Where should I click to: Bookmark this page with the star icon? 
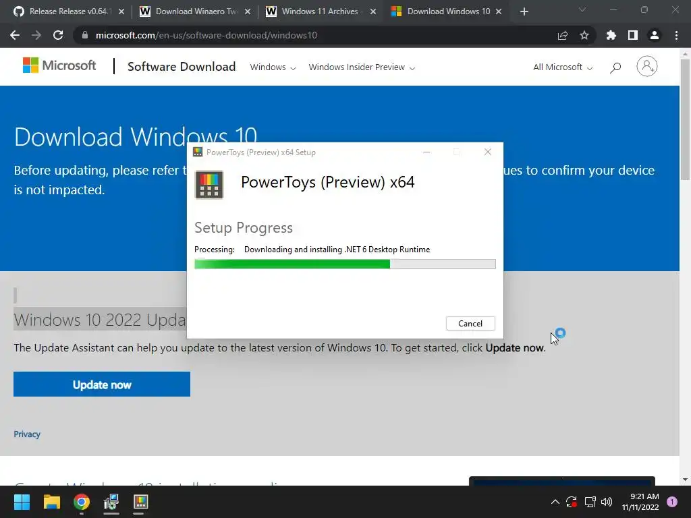(584, 35)
